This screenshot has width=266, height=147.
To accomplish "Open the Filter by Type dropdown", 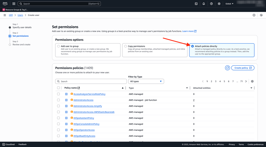I will pyautogui.click(x=146, y=81).
